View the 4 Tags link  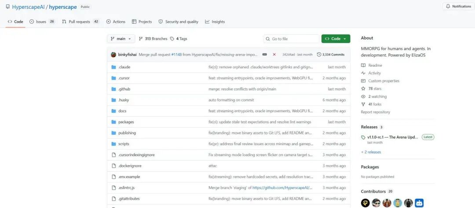pyautogui.click(x=179, y=39)
